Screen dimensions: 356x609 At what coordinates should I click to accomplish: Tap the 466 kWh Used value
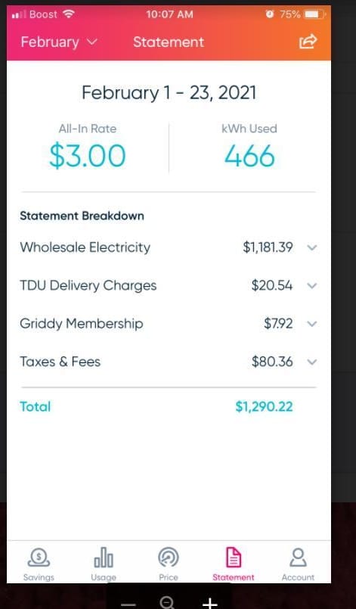click(249, 156)
